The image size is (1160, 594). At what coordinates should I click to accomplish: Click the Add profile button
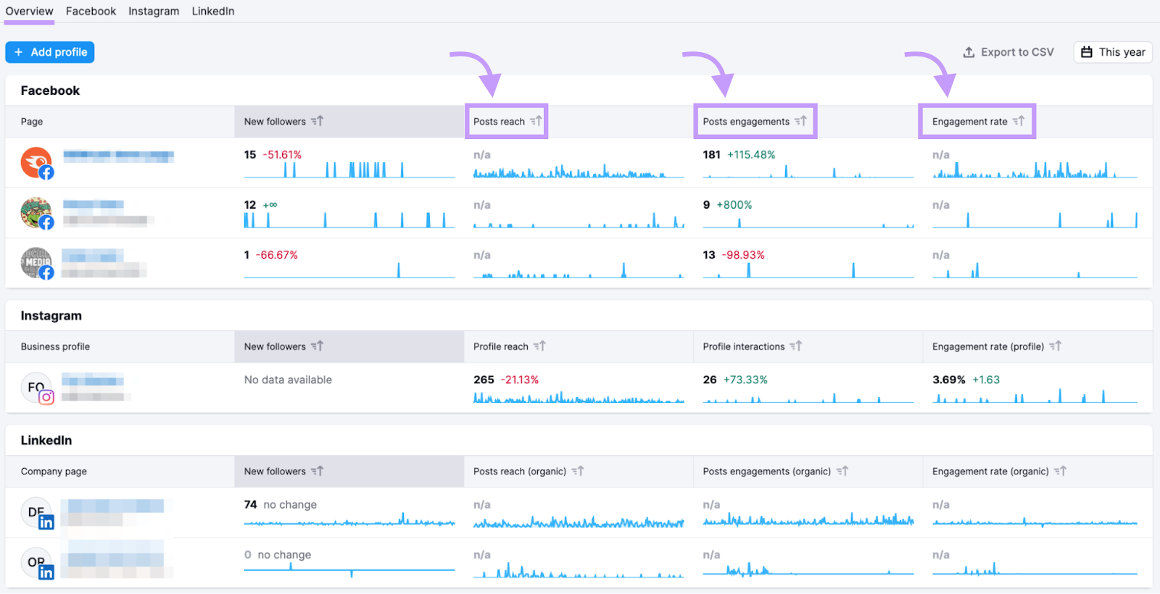[50, 52]
